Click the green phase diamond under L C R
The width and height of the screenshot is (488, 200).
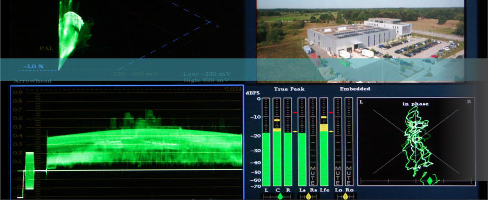coord(281,196)
